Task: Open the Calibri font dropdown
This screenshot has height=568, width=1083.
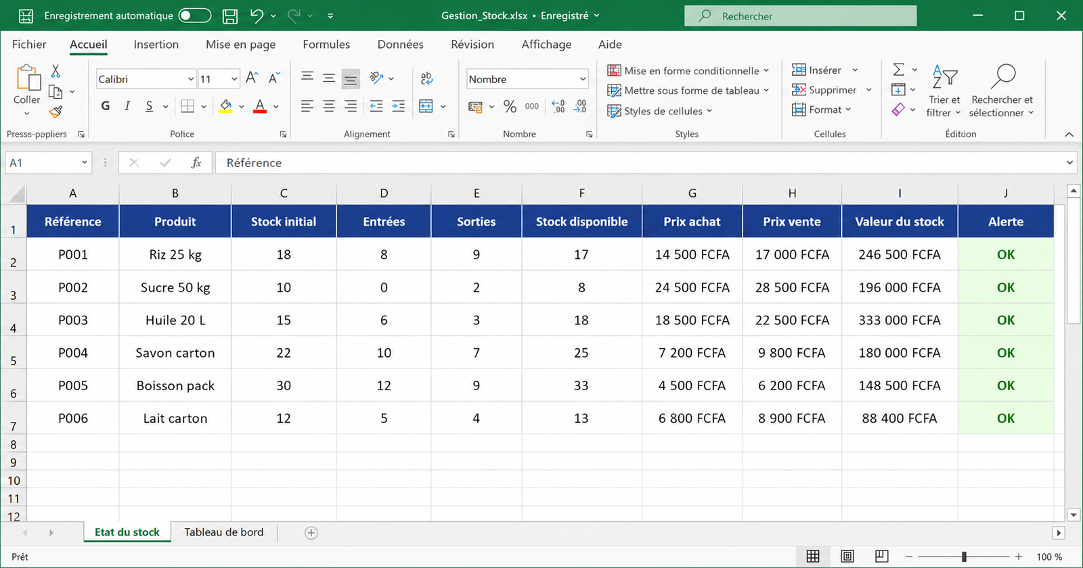Action: click(x=190, y=79)
